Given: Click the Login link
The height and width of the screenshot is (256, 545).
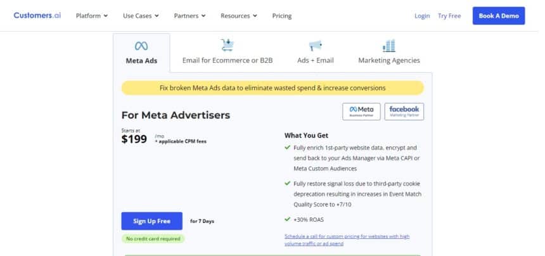Looking at the screenshot, I should coord(422,16).
